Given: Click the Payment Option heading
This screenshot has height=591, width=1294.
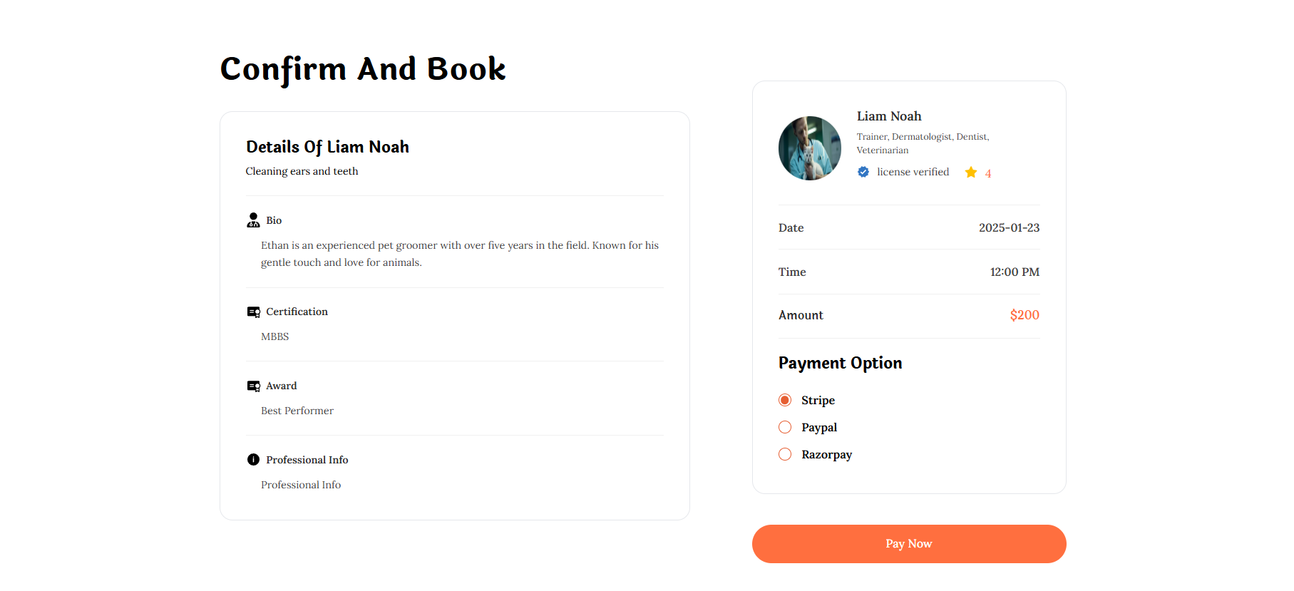Looking at the screenshot, I should [x=840, y=363].
